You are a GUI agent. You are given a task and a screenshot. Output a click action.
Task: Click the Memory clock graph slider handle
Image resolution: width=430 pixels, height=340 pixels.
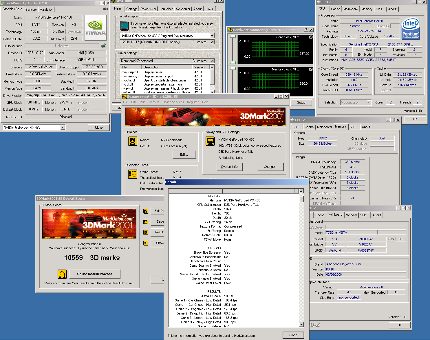(x=233, y=68)
